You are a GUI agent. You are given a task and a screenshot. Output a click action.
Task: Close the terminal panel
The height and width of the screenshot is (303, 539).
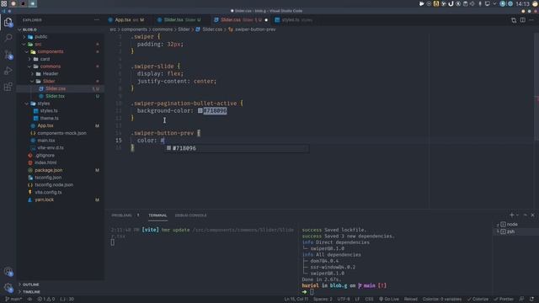point(532,215)
